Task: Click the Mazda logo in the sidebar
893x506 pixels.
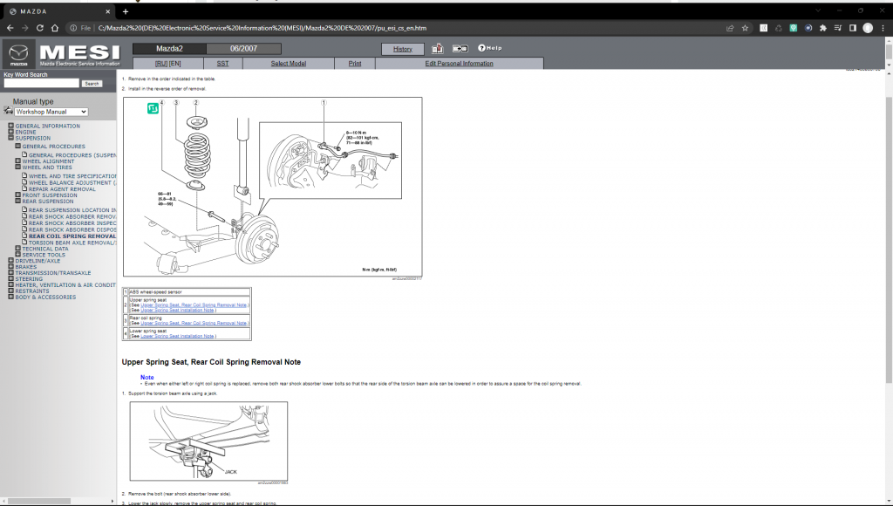Action: (18, 52)
